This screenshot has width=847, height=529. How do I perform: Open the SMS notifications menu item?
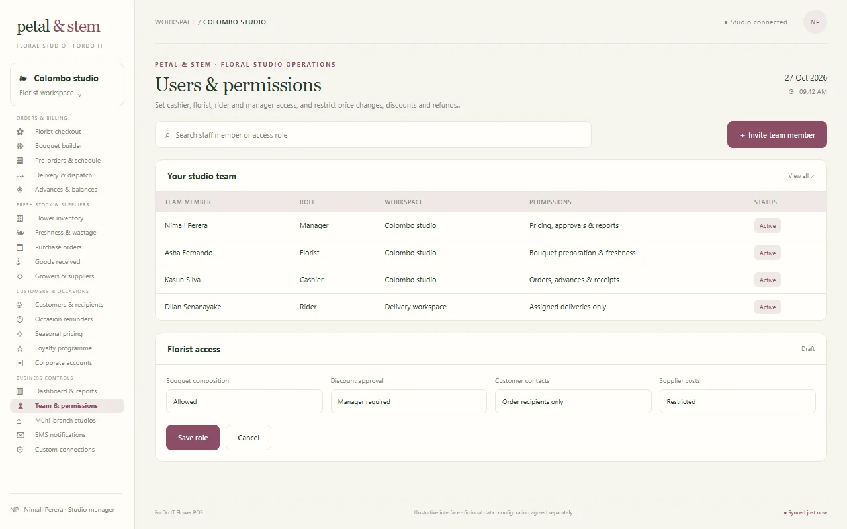point(67,435)
